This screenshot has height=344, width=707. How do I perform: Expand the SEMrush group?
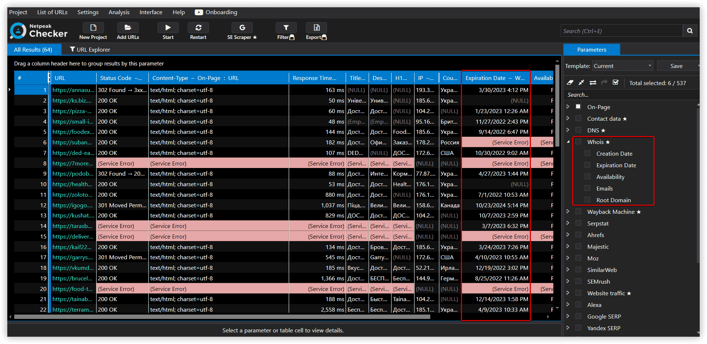pos(568,281)
